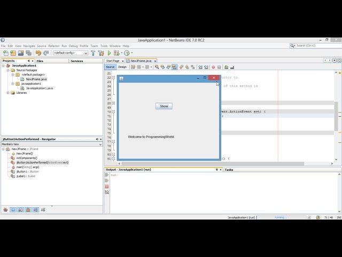Click the Next Bookmark editor icon
The height and width of the screenshot is (257, 342).
click(187, 67)
